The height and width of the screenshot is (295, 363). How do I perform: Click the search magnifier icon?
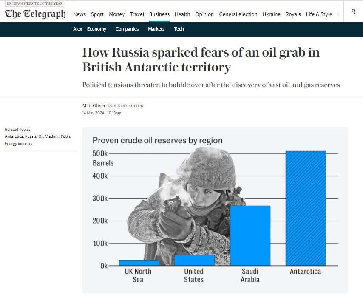pos(353,11)
